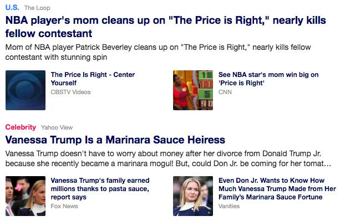The image size is (340, 221).
Task: Open the Fox News story couple thumbnail
Action: coord(26,196)
